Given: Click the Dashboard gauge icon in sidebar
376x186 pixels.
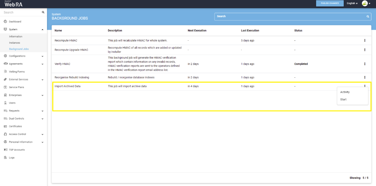Looking at the screenshot, I should [5, 22].
